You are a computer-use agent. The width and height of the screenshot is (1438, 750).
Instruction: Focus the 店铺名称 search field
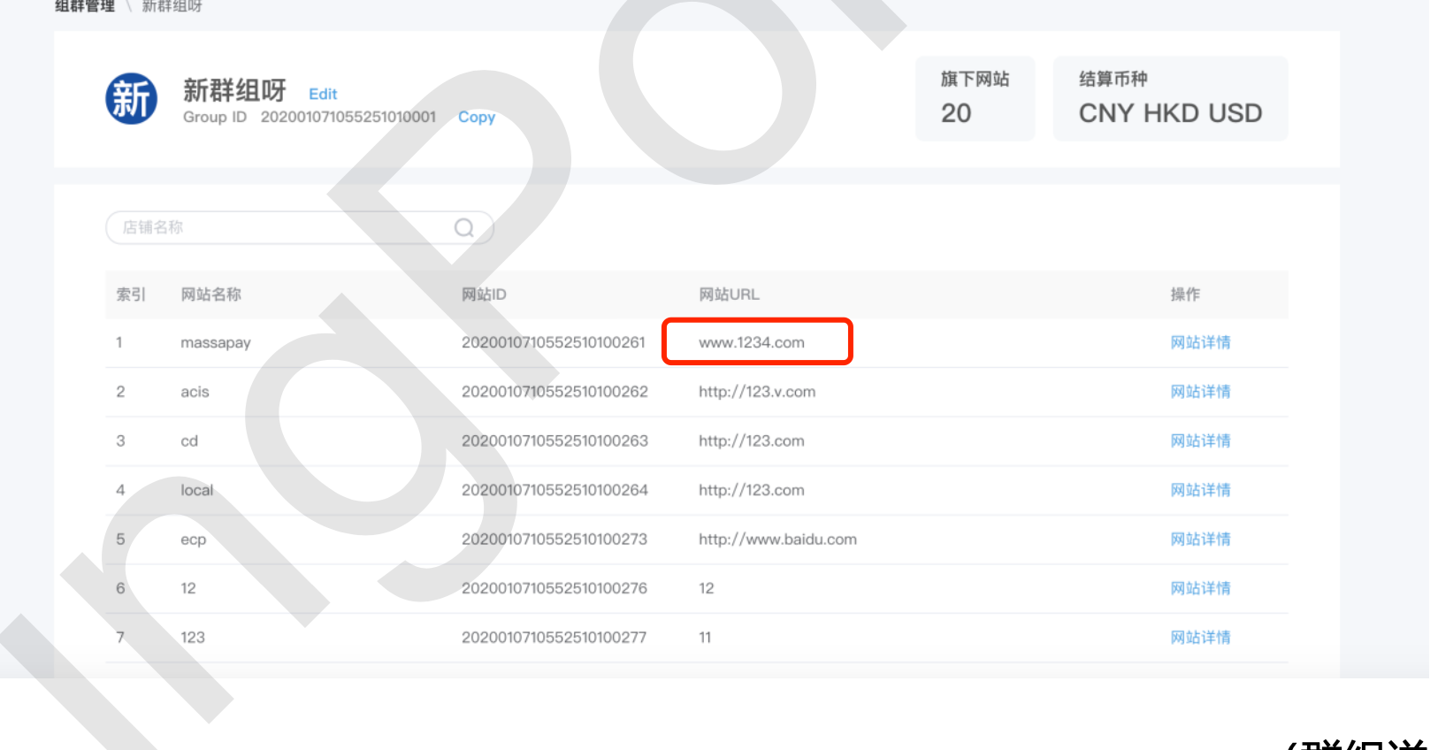pos(283,228)
